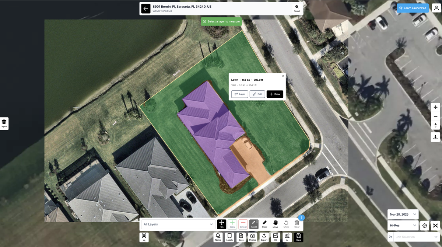442x247 pixels.
Task: Open the Nov 20, 2025 date dropdown
Action: coord(403,214)
